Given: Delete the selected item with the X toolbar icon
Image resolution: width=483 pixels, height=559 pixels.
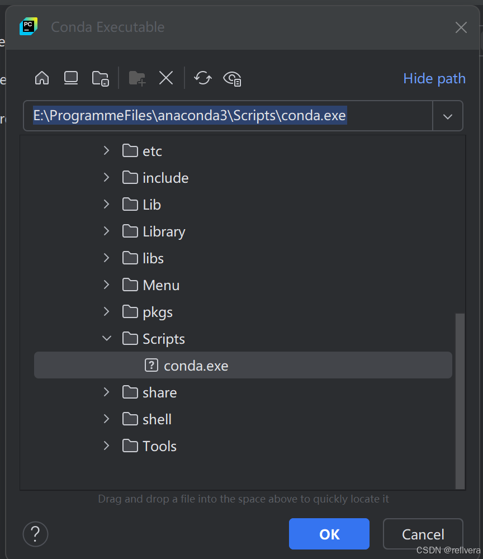Looking at the screenshot, I should pyautogui.click(x=166, y=78).
